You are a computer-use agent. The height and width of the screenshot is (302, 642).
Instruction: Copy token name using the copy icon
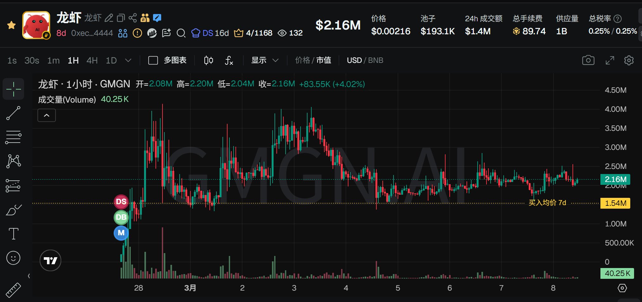121,18
